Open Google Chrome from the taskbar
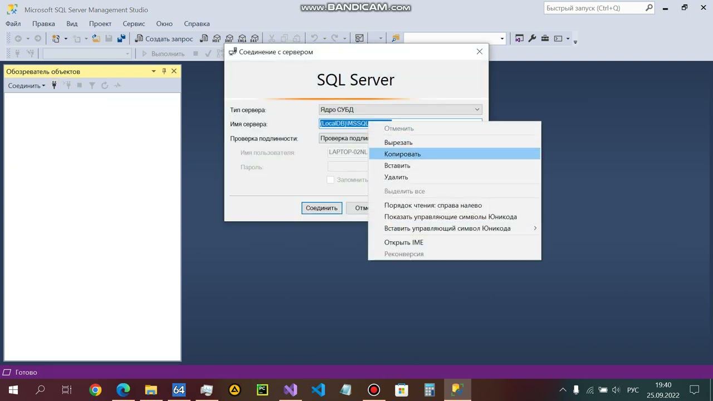Screen dimensions: 713x401 (95, 390)
